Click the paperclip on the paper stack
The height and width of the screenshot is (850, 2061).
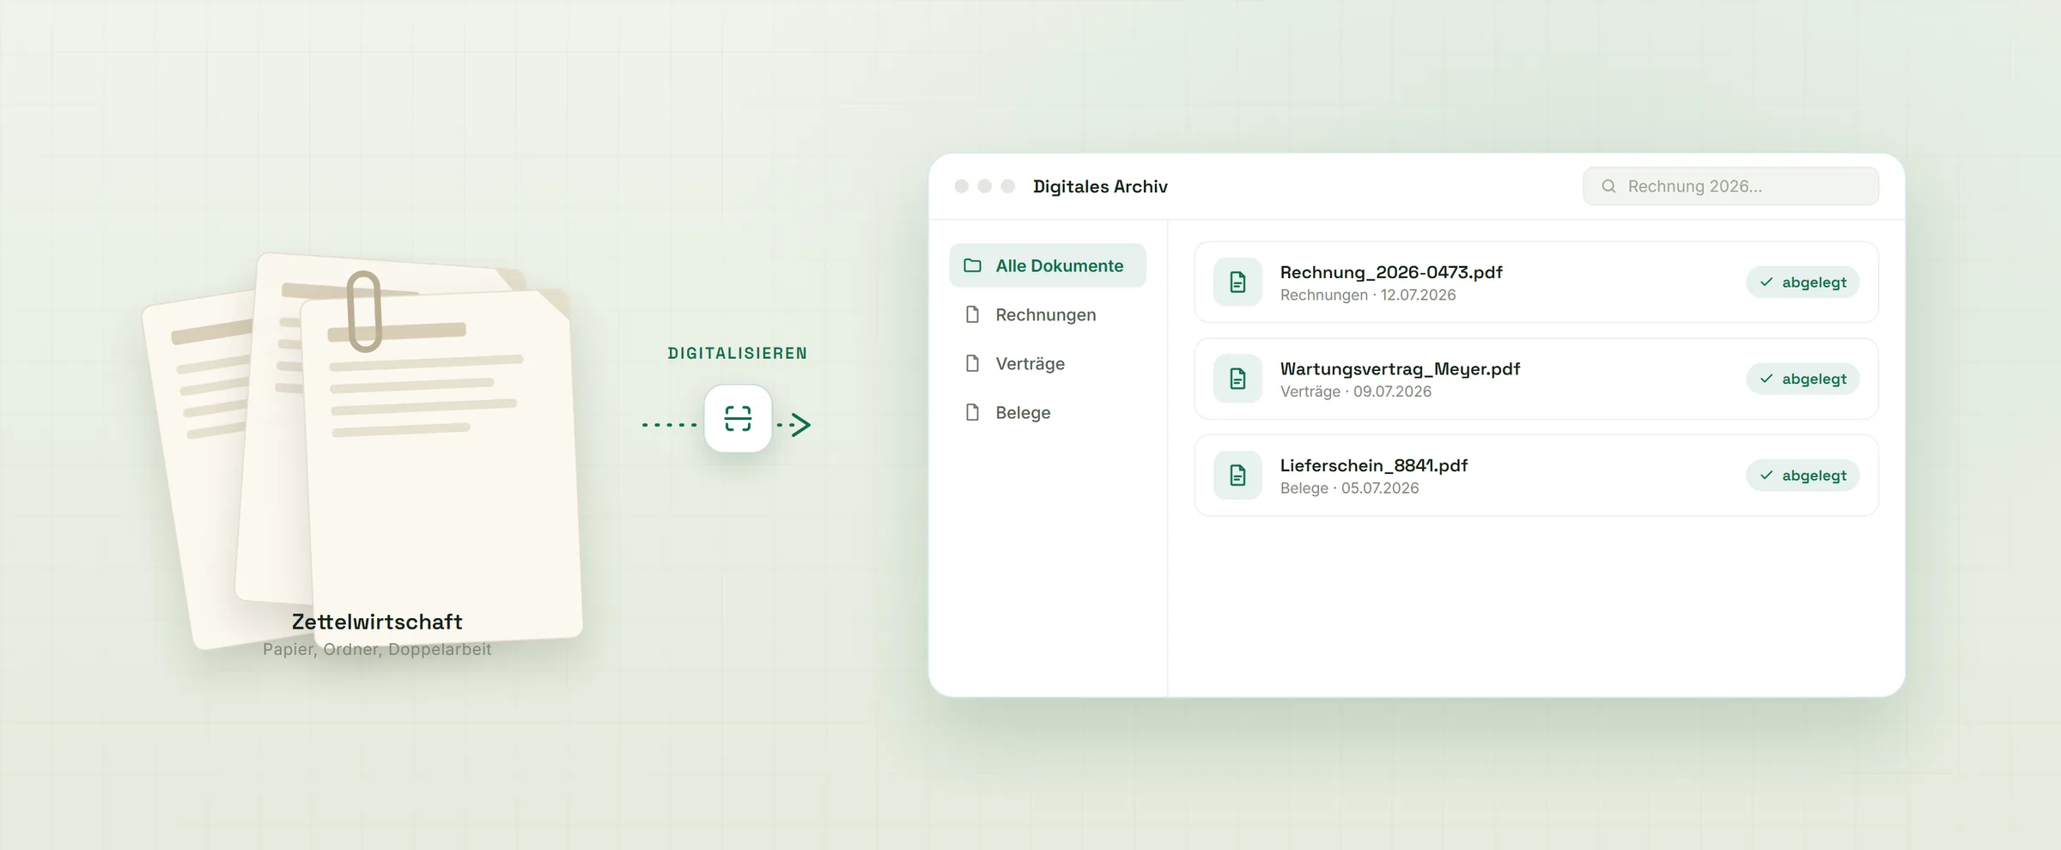[x=364, y=311]
